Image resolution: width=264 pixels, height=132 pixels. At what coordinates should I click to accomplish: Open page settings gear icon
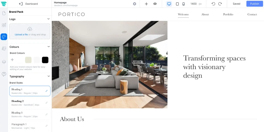tap(134, 4)
